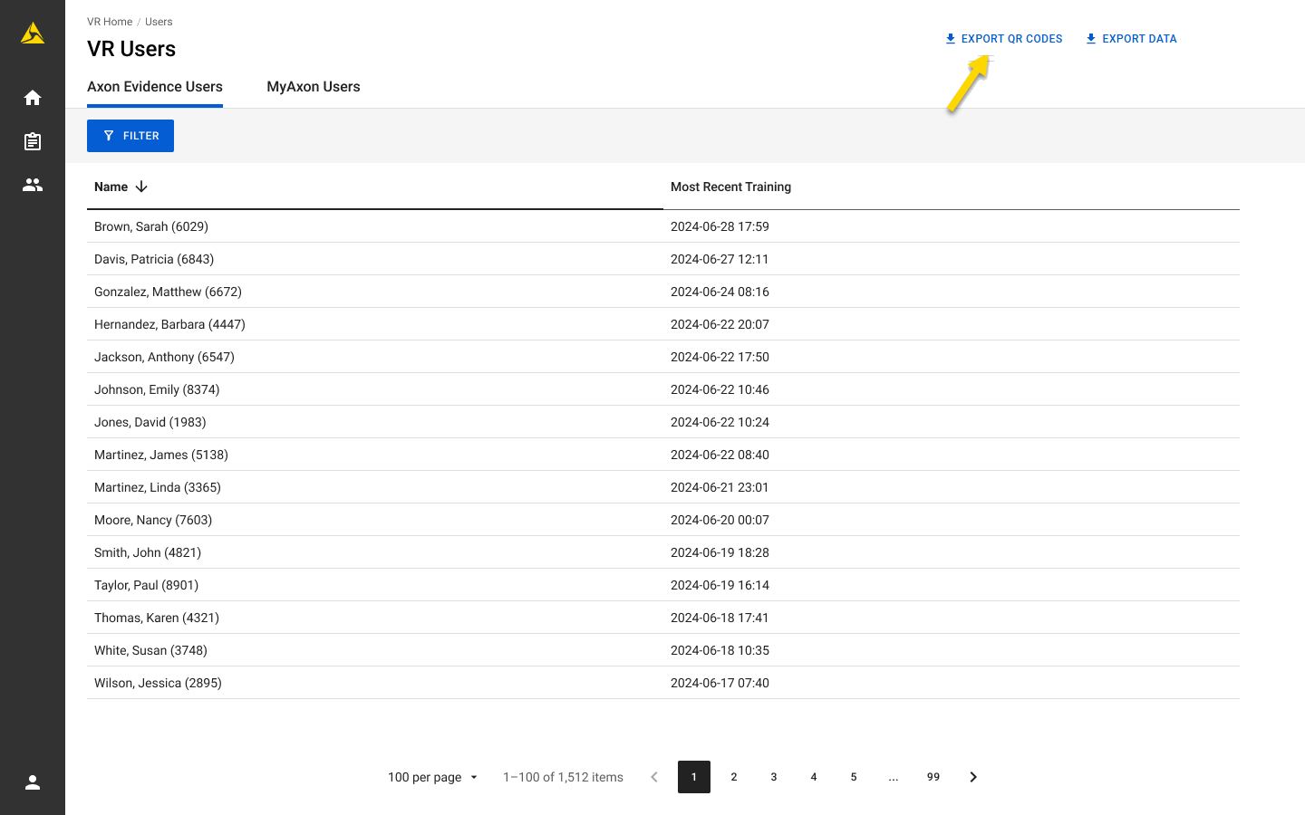Click the previous page left chevron
The width and height of the screenshot is (1305, 815).
(654, 777)
